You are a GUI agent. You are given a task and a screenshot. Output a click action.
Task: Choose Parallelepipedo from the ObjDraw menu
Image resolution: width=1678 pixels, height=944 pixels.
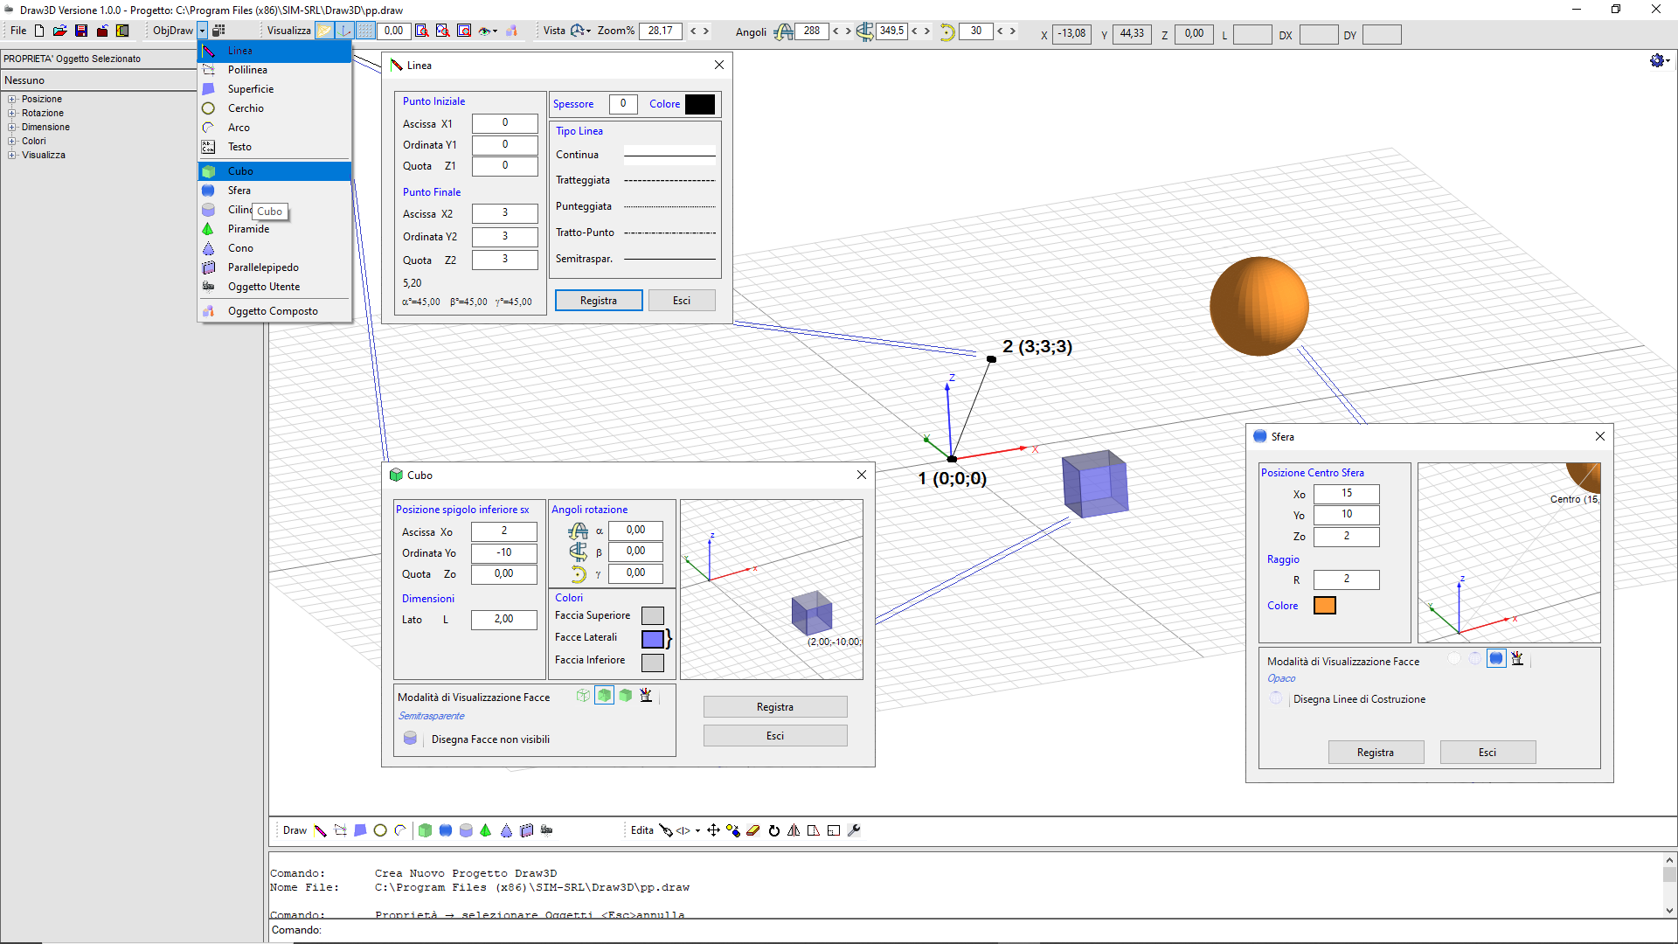[274, 267]
